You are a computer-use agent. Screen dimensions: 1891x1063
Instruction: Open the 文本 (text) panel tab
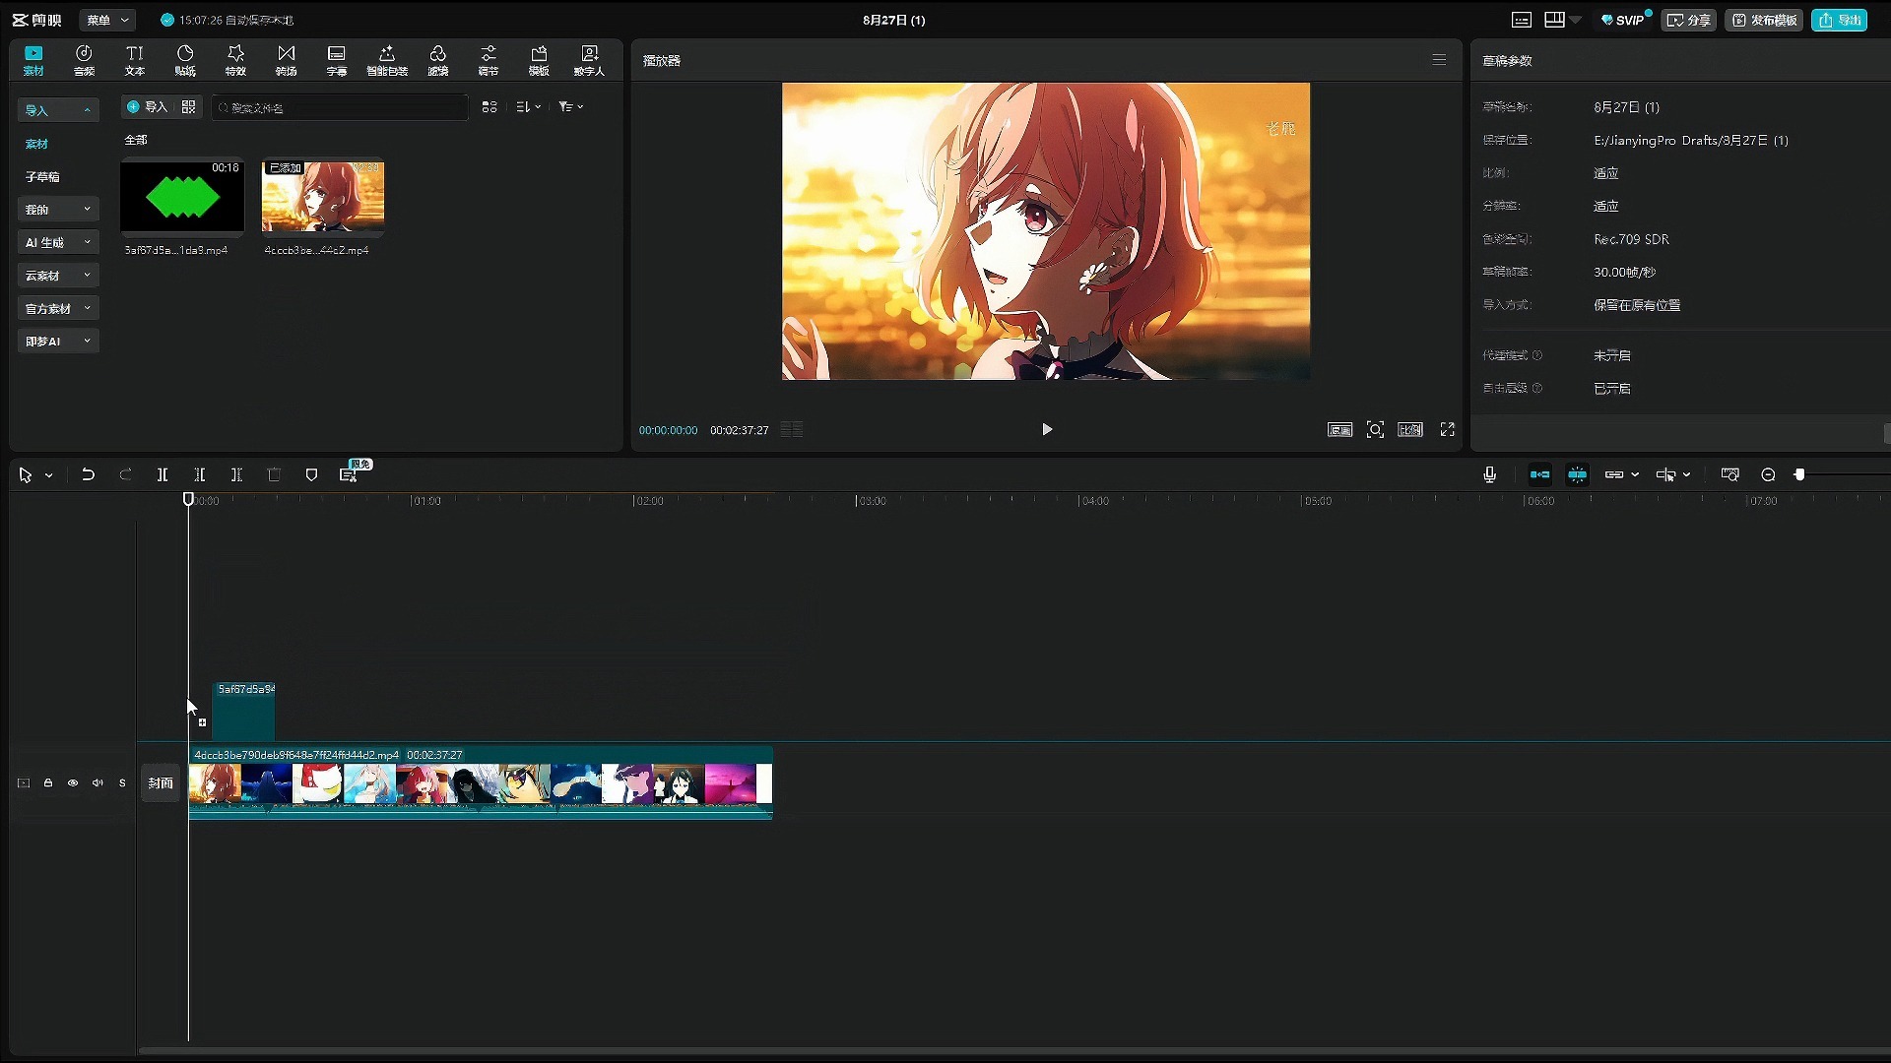134,60
